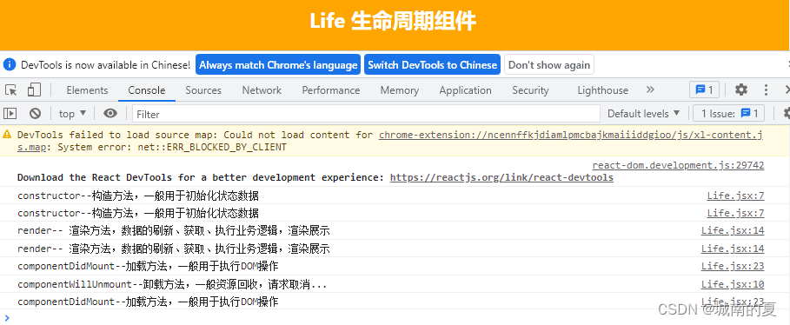Open the Security tab

click(x=530, y=90)
